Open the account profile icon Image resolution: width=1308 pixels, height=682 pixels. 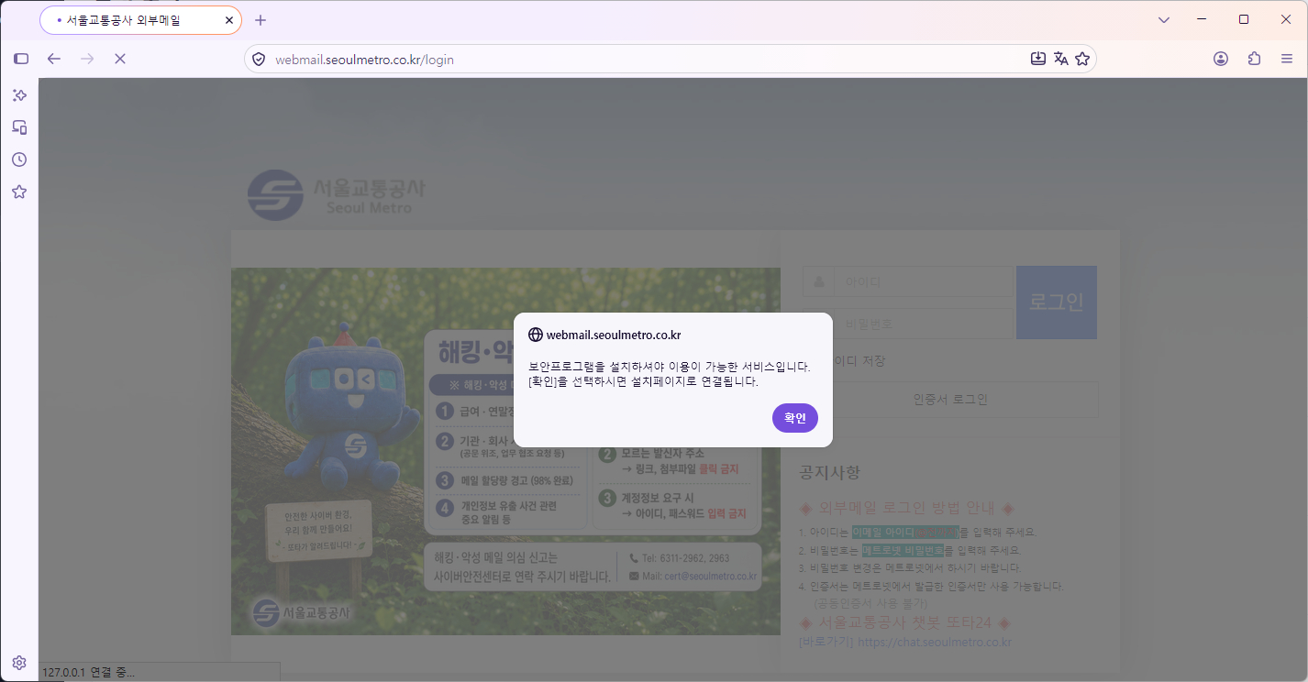[x=1221, y=59]
